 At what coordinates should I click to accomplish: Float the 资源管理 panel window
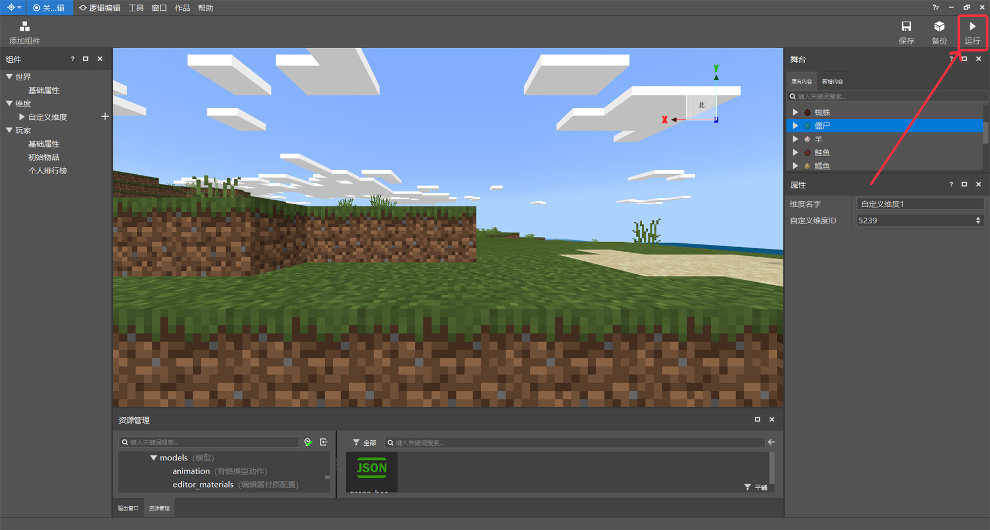[758, 419]
